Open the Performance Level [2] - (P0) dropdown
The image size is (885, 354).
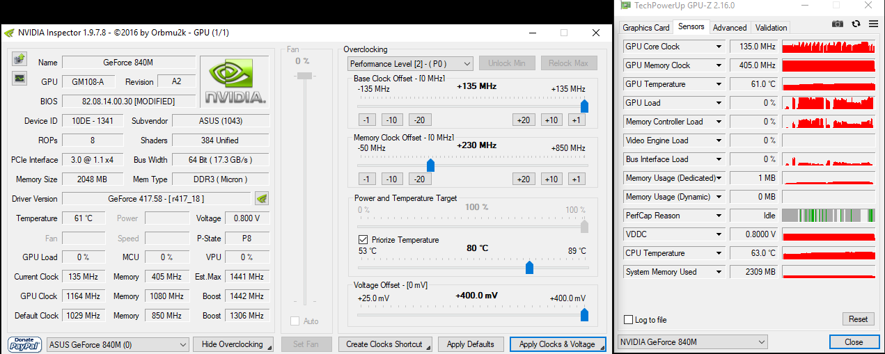click(x=411, y=63)
